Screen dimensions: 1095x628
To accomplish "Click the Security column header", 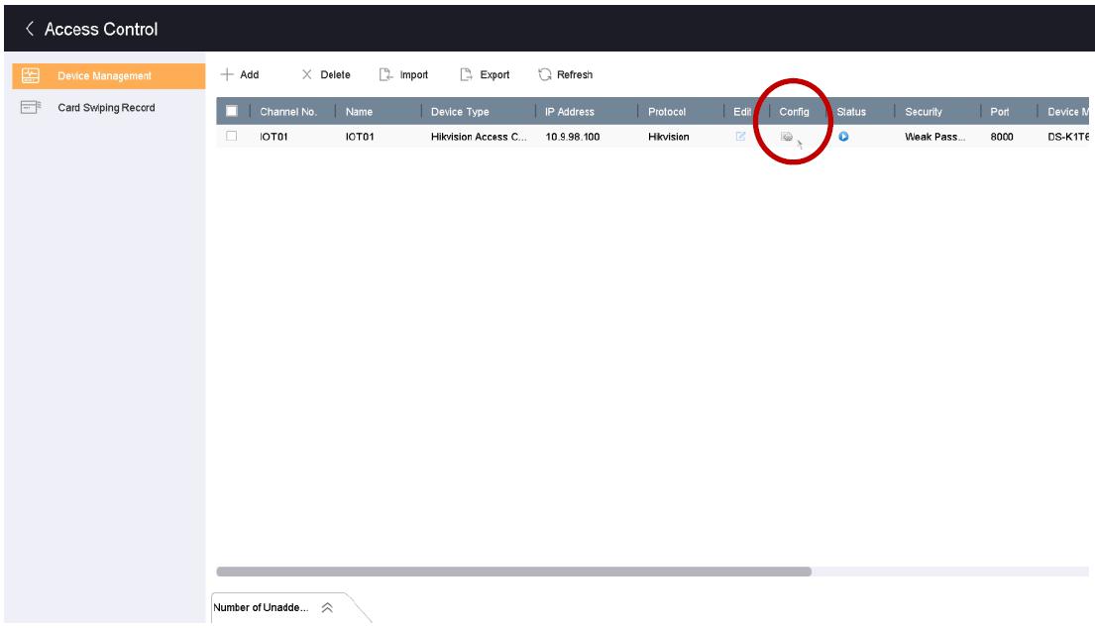I will (x=923, y=112).
